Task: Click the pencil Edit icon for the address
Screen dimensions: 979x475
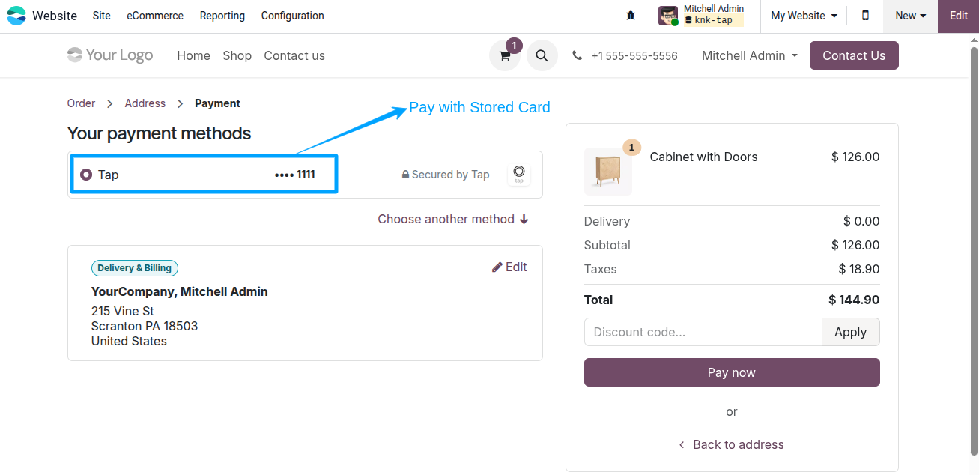Action: [x=496, y=267]
